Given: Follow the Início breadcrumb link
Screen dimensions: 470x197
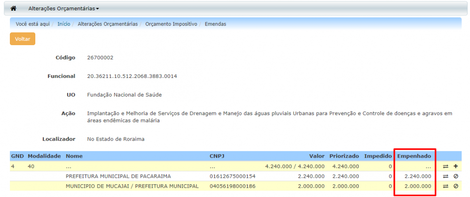Looking at the screenshot, I should coord(64,23).
